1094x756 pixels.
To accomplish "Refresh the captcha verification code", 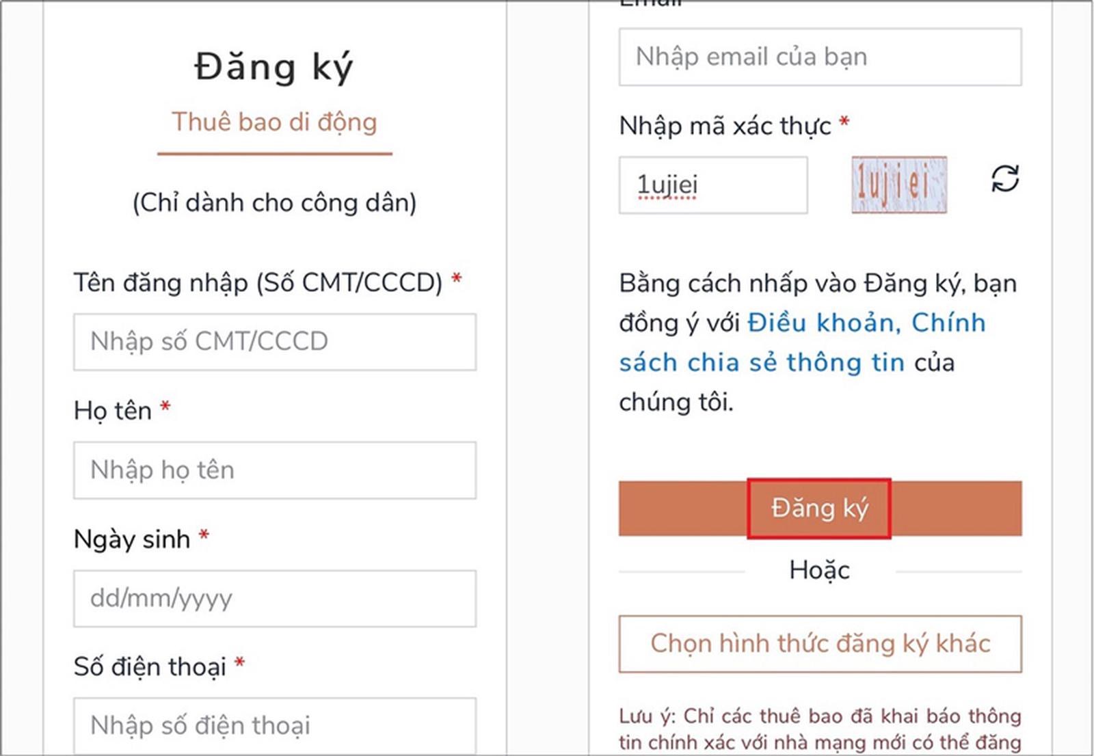I will click(x=1004, y=179).
